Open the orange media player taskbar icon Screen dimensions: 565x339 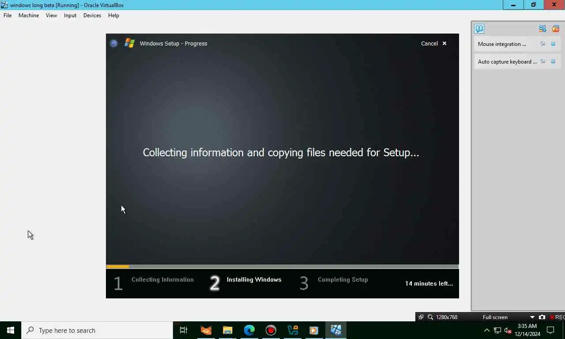[x=314, y=330]
